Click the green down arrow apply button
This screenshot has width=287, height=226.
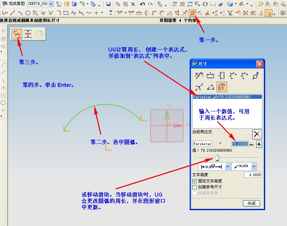click(x=259, y=144)
